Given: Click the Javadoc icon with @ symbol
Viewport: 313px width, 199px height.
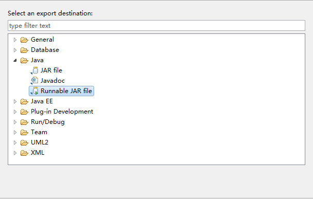Looking at the screenshot, I should [34, 81].
